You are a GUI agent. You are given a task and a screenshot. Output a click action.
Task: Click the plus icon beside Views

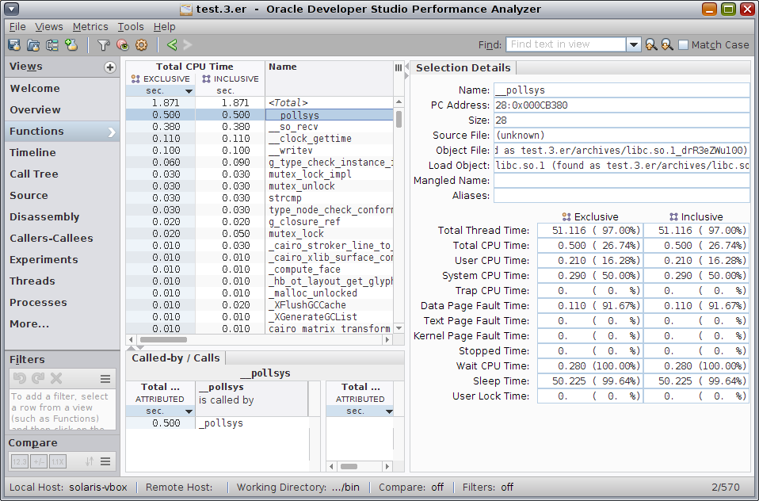click(110, 67)
